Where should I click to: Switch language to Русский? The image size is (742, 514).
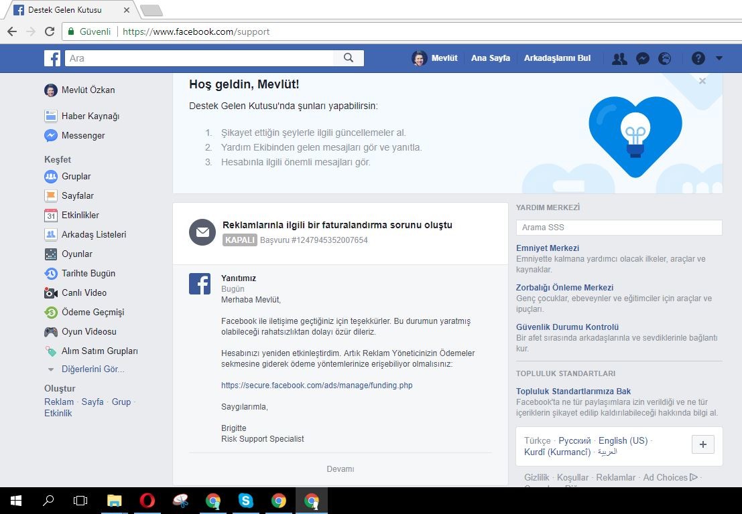point(574,441)
